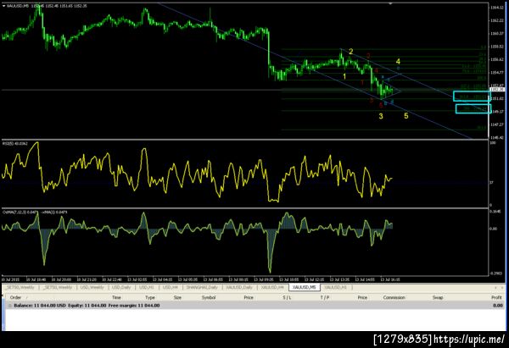Select the Balance and Equity summary row
The width and height of the screenshot is (509, 348).
pyautogui.click(x=255, y=306)
